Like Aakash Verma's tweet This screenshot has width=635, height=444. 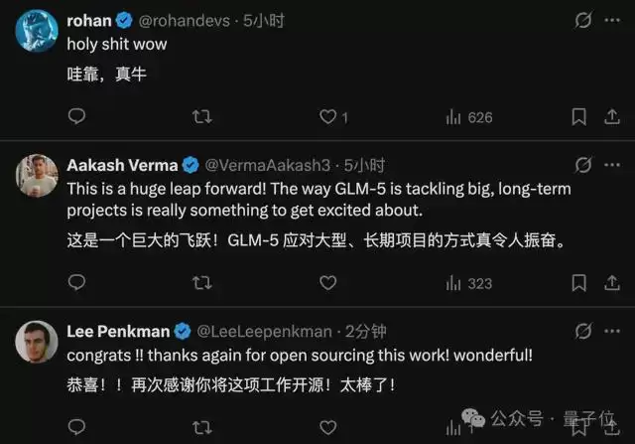point(327,283)
